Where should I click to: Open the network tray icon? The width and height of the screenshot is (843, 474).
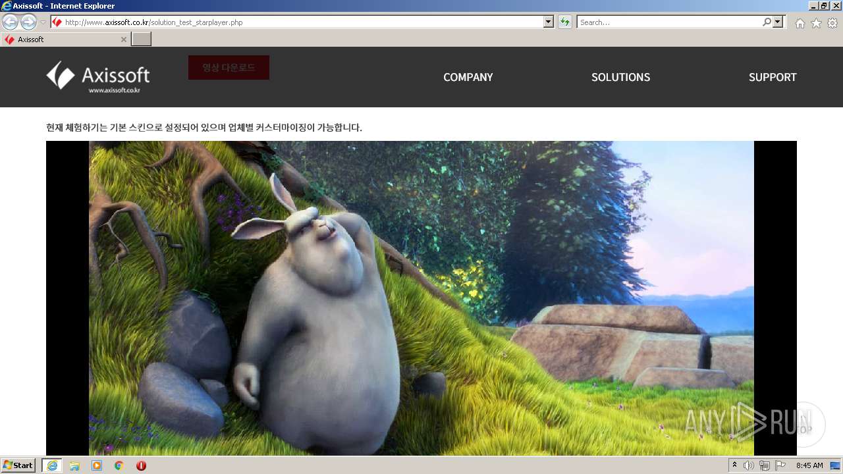pyautogui.click(x=764, y=465)
